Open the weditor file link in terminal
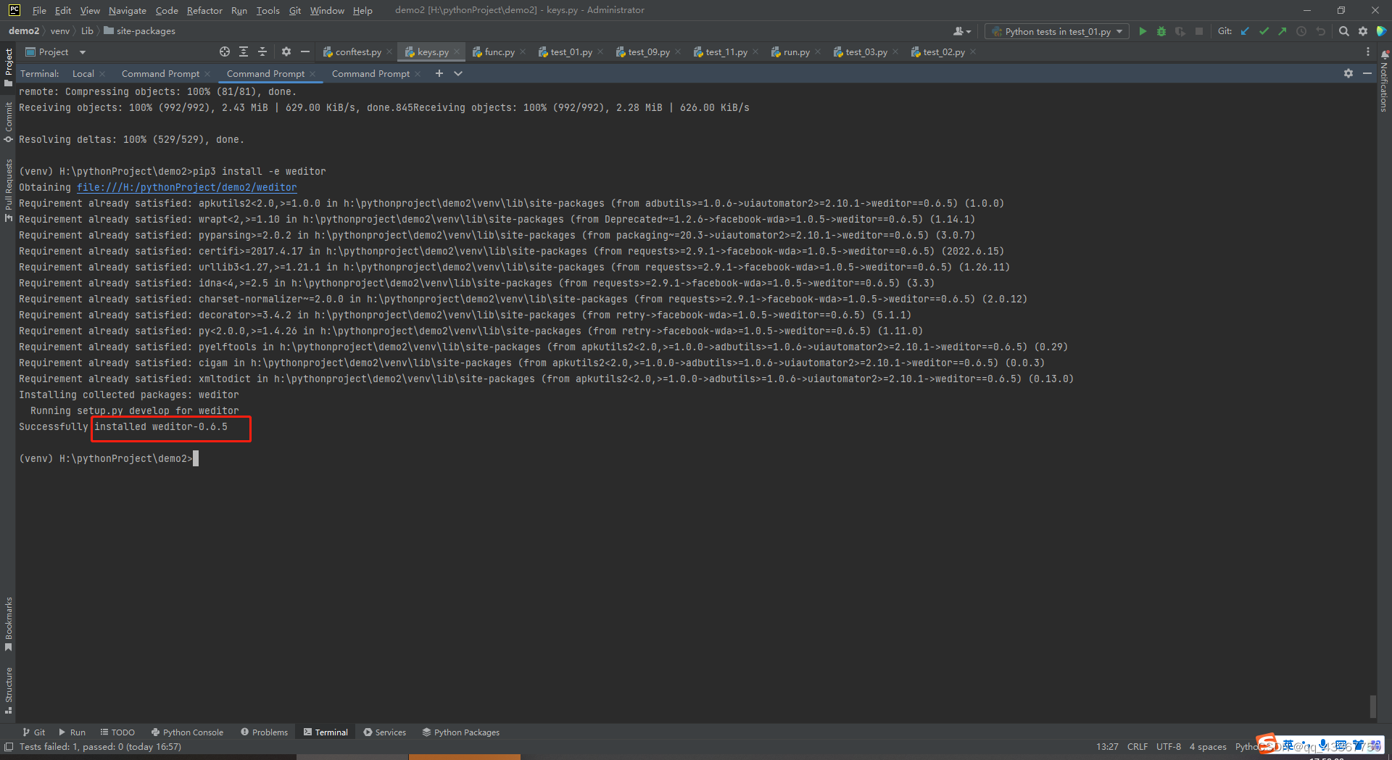 point(186,187)
